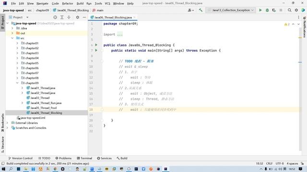The height and width of the screenshot is (172, 307).
Task: Run with Coverage toolbar icon
Action: coord(274,10)
